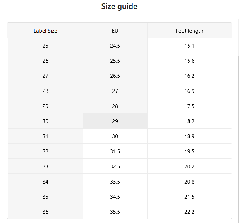This screenshot has width=239, height=223.
Task: Click foot length 20.2 cell
Action: (x=189, y=166)
